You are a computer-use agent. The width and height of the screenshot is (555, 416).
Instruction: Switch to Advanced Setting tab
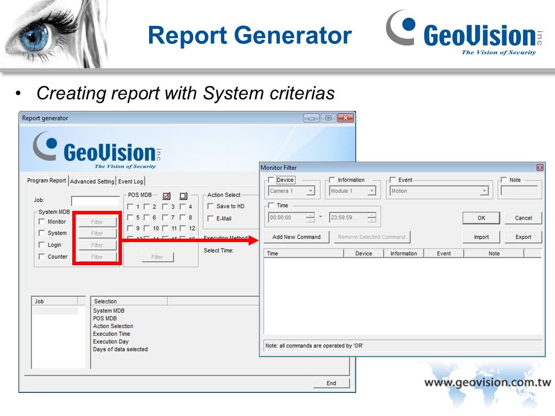click(92, 181)
